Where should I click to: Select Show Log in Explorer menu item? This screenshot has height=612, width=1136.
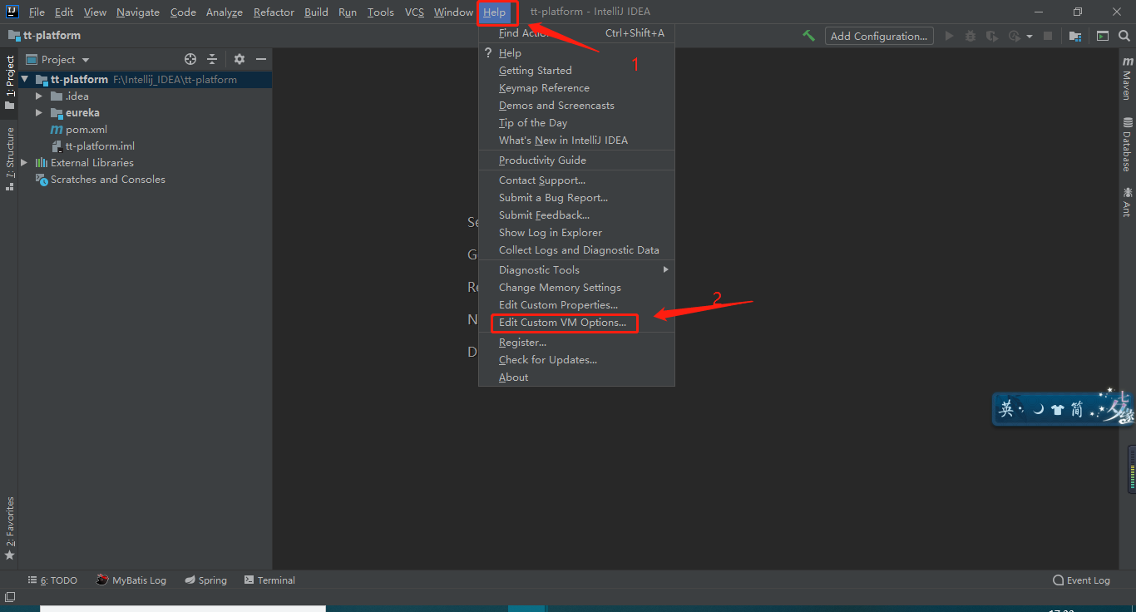pyautogui.click(x=576, y=233)
